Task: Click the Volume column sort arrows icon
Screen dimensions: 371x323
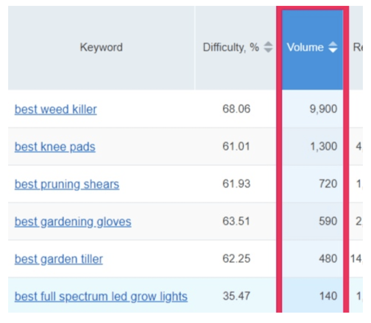Action: click(333, 47)
